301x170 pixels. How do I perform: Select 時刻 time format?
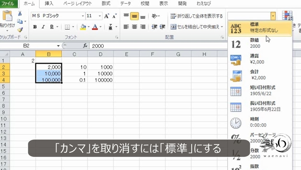click(x=260, y=122)
